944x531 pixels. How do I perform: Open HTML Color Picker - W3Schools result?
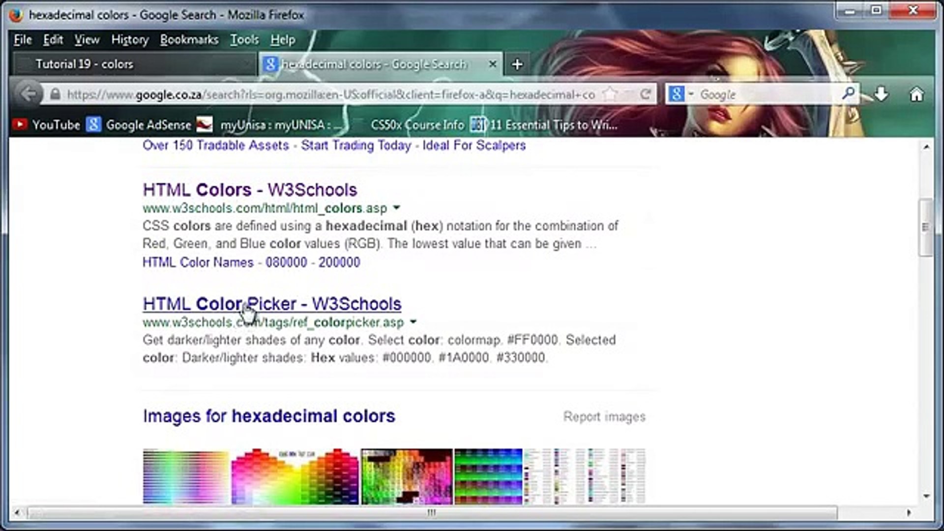(271, 304)
